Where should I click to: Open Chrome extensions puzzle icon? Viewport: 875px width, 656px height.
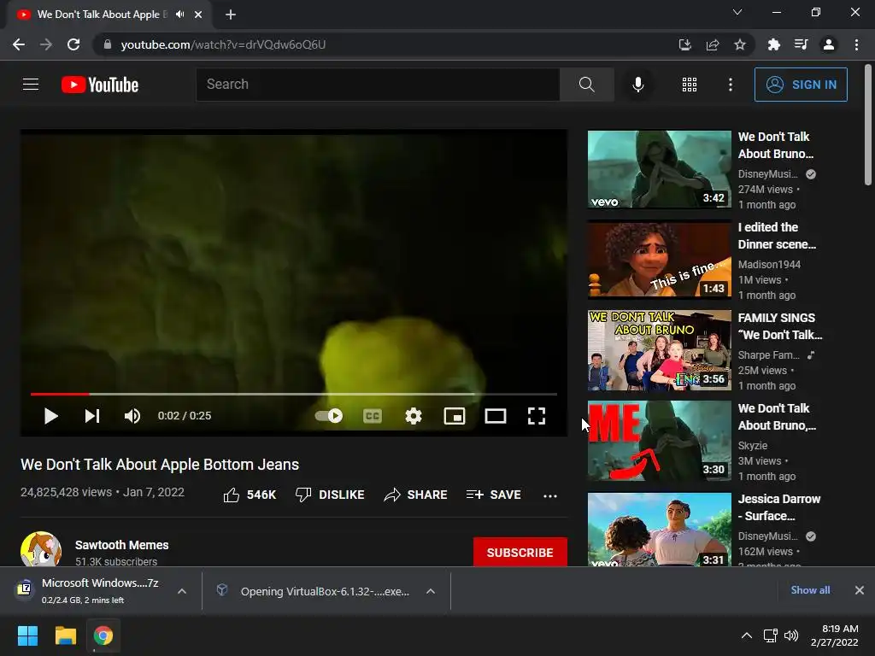click(x=773, y=44)
